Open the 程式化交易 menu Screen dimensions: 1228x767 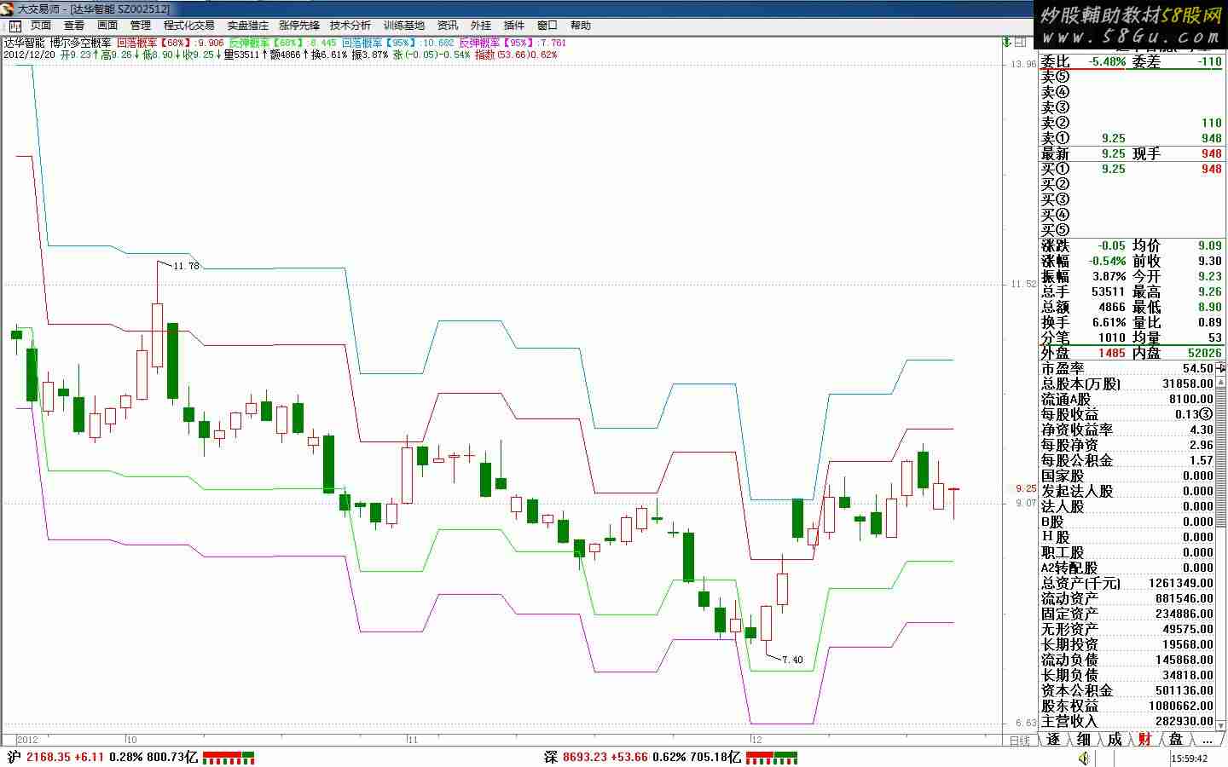tap(189, 26)
